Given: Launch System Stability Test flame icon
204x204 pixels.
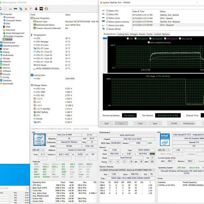Looking at the screenshot, I should (x=26, y=9).
